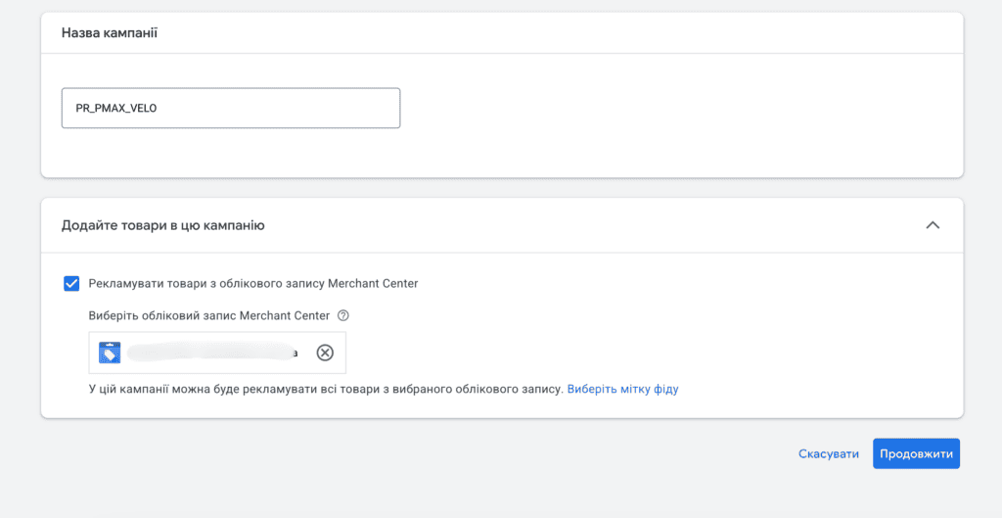The height and width of the screenshot is (518, 1002).
Task: Click the blue Merchant Center tag icon
Action: point(110,353)
